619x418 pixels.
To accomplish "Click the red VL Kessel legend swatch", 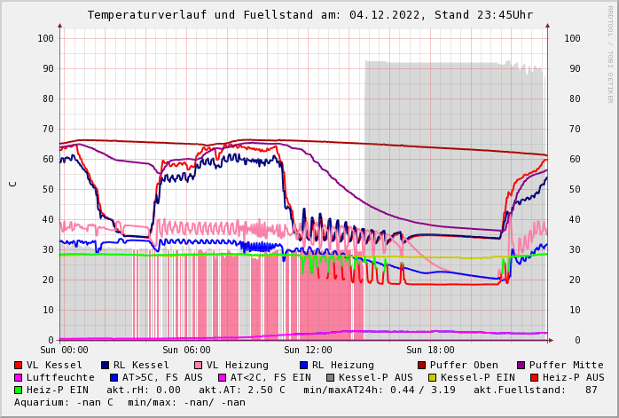I will 19,366.
